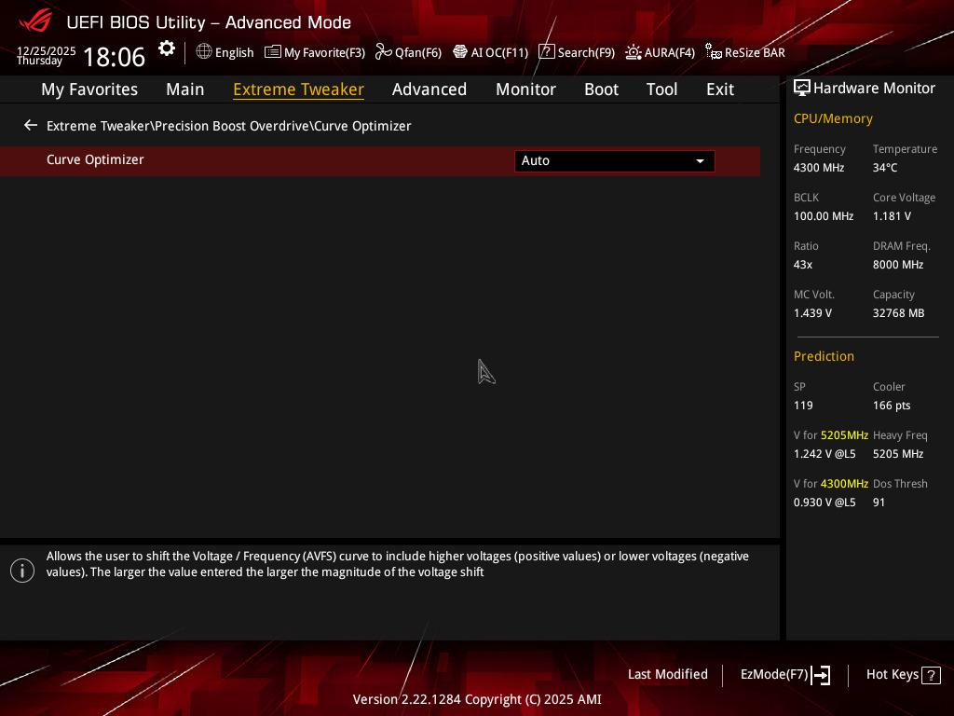
Task: Click the Qfan fan icon
Action: (383, 52)
